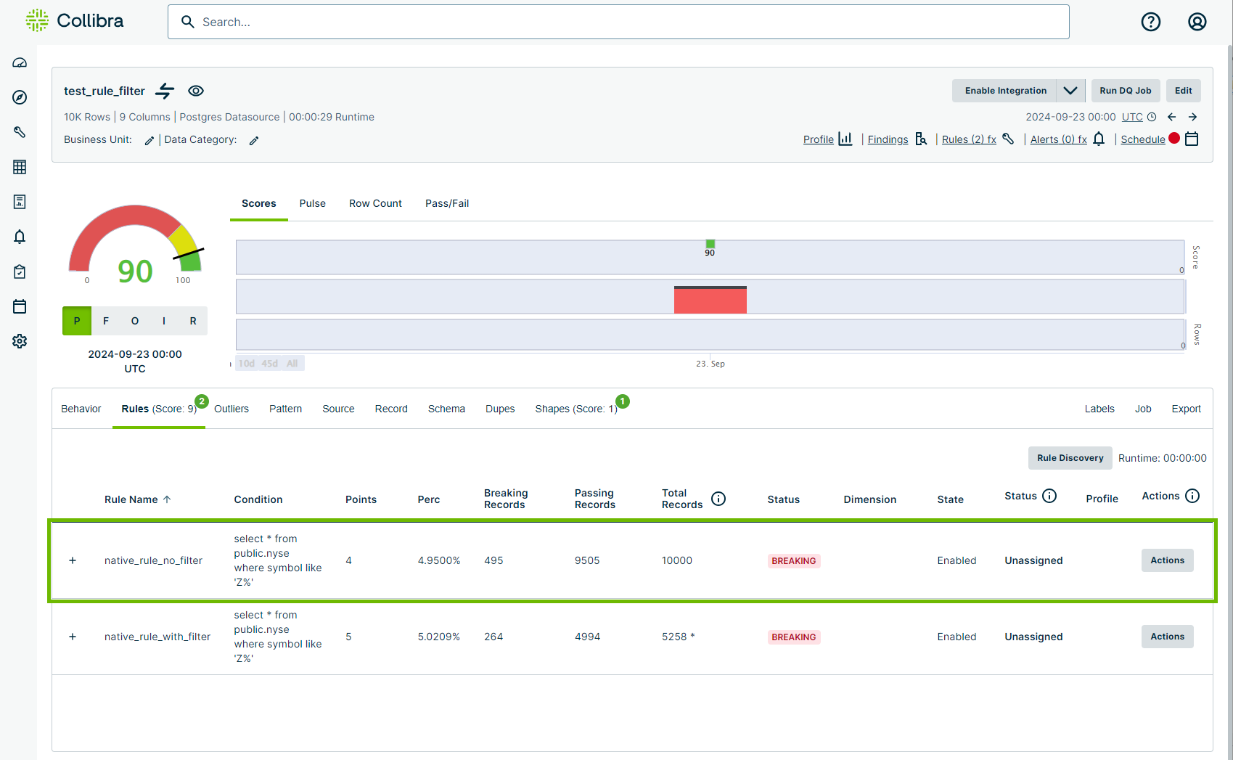Click the green score 90 marker
Viewport: 1233px width, 760px height.
pyautogui.click(x=710, y=244)
